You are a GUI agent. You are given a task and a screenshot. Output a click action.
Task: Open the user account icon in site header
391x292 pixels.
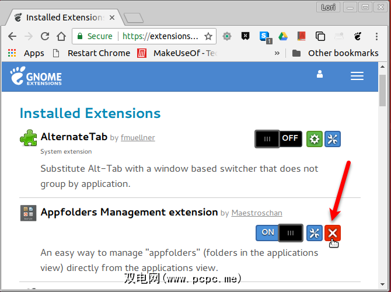[x=320, y=74]
